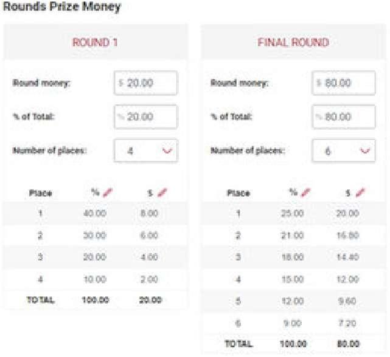Open Final Round number of places dropdown

(x=344, y=151)
